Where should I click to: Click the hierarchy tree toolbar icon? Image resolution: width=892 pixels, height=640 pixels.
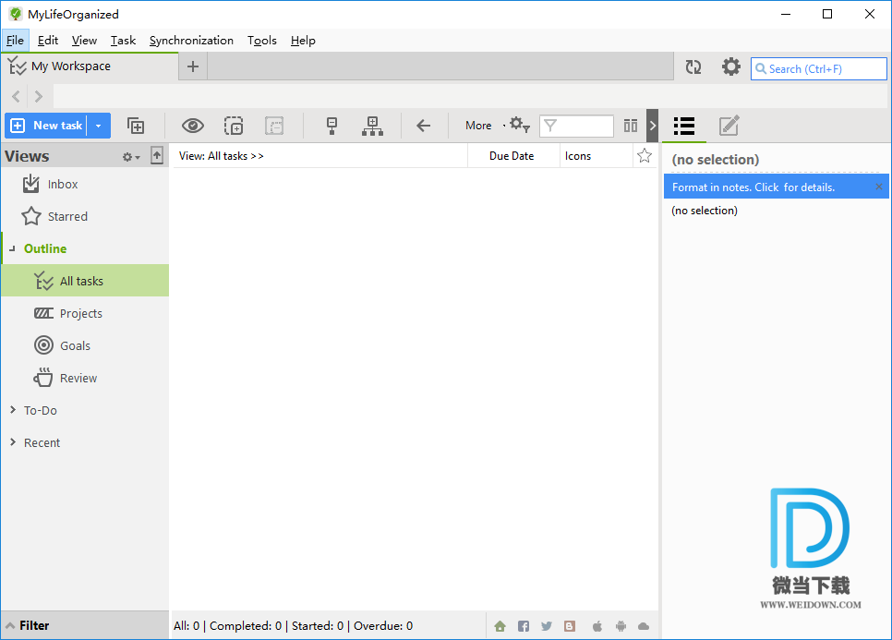(x=373, y=126)
